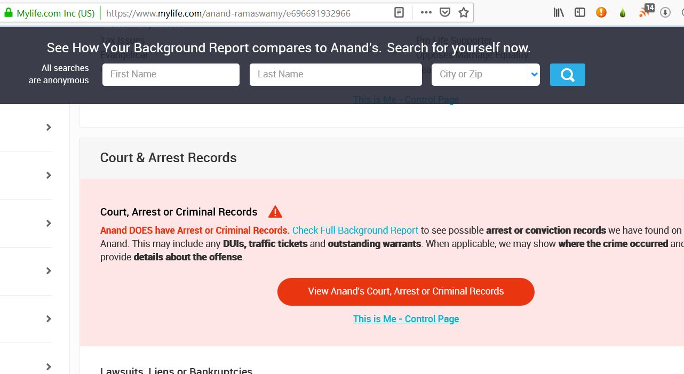The height and width of the screenshot is (374, 684).
Task: Open the City or Zip dropdown
Action: 486,75
